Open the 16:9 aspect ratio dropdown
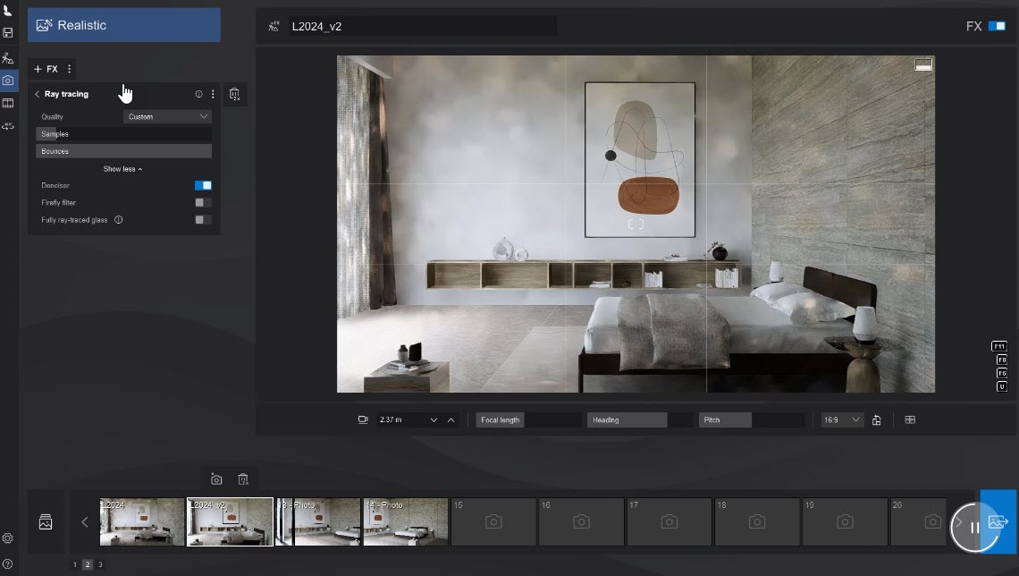The image size is (1019, 576). coord(842,420)
